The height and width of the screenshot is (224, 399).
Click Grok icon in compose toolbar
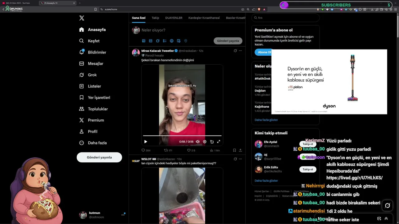pyautogui.click(x=158, y=41)
